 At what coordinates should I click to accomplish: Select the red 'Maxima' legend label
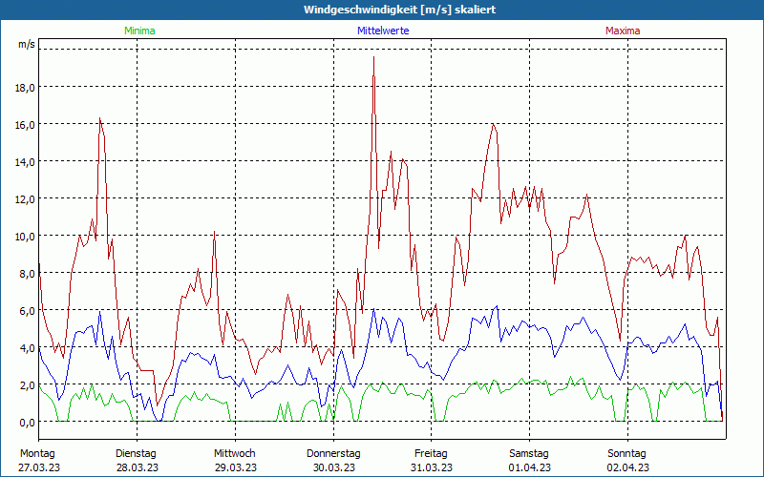(x=623, y=31)
